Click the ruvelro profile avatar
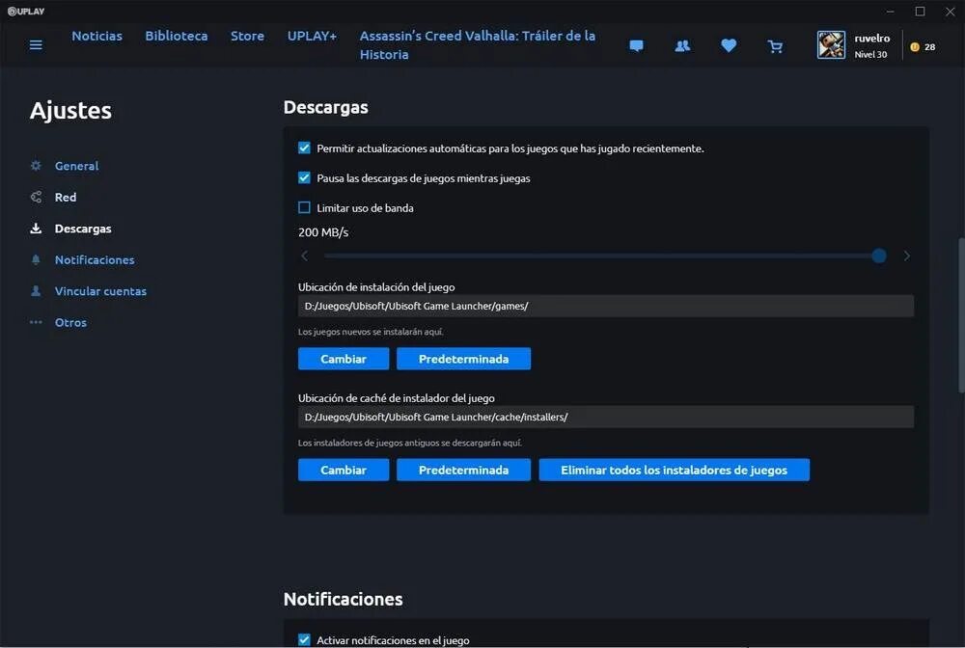The width and height of the screenshot is (965, 648). 831,45
